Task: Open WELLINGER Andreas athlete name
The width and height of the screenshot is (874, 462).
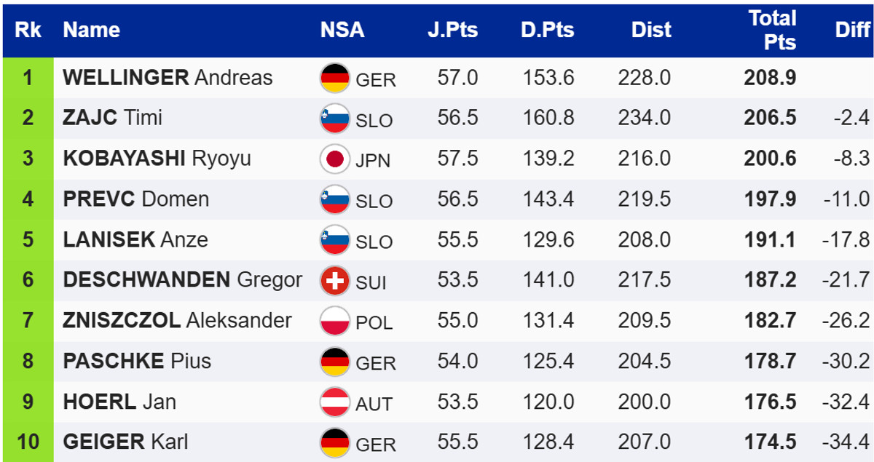Action: click(168, 78)
